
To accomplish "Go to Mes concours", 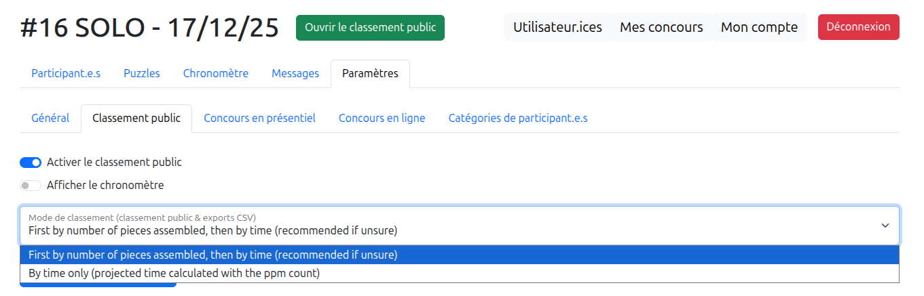I will coord(661,28).
